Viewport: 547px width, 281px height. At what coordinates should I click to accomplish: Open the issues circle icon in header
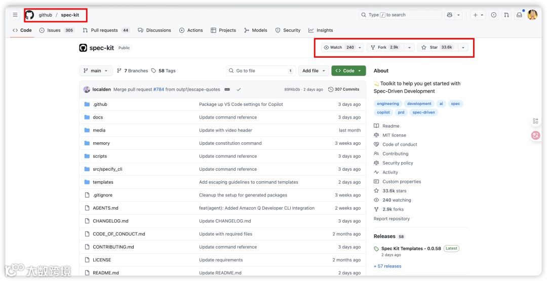coord(494,15)
